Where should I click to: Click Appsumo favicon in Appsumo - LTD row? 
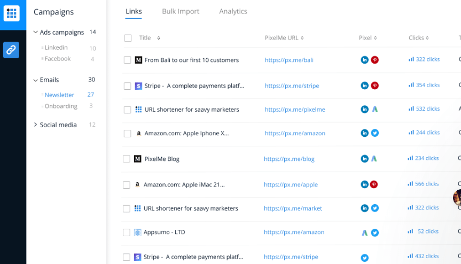(x=138, y=232)
